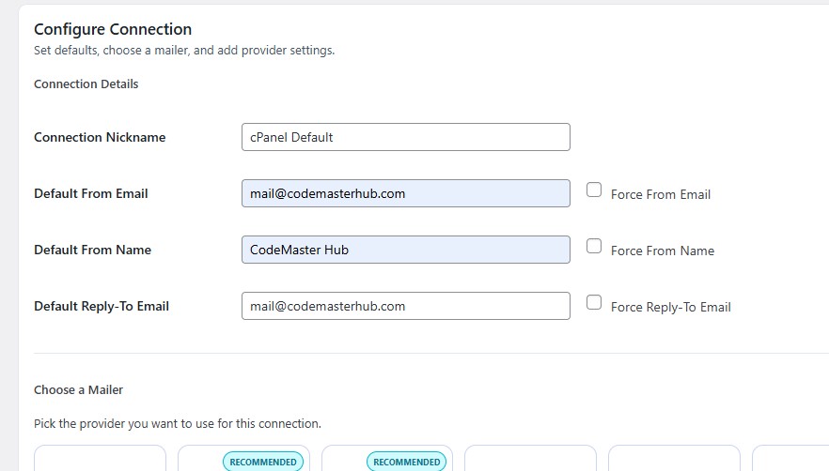Tick the Force From Name checkbox
829x471 pixels.
(x=594, y=247)
